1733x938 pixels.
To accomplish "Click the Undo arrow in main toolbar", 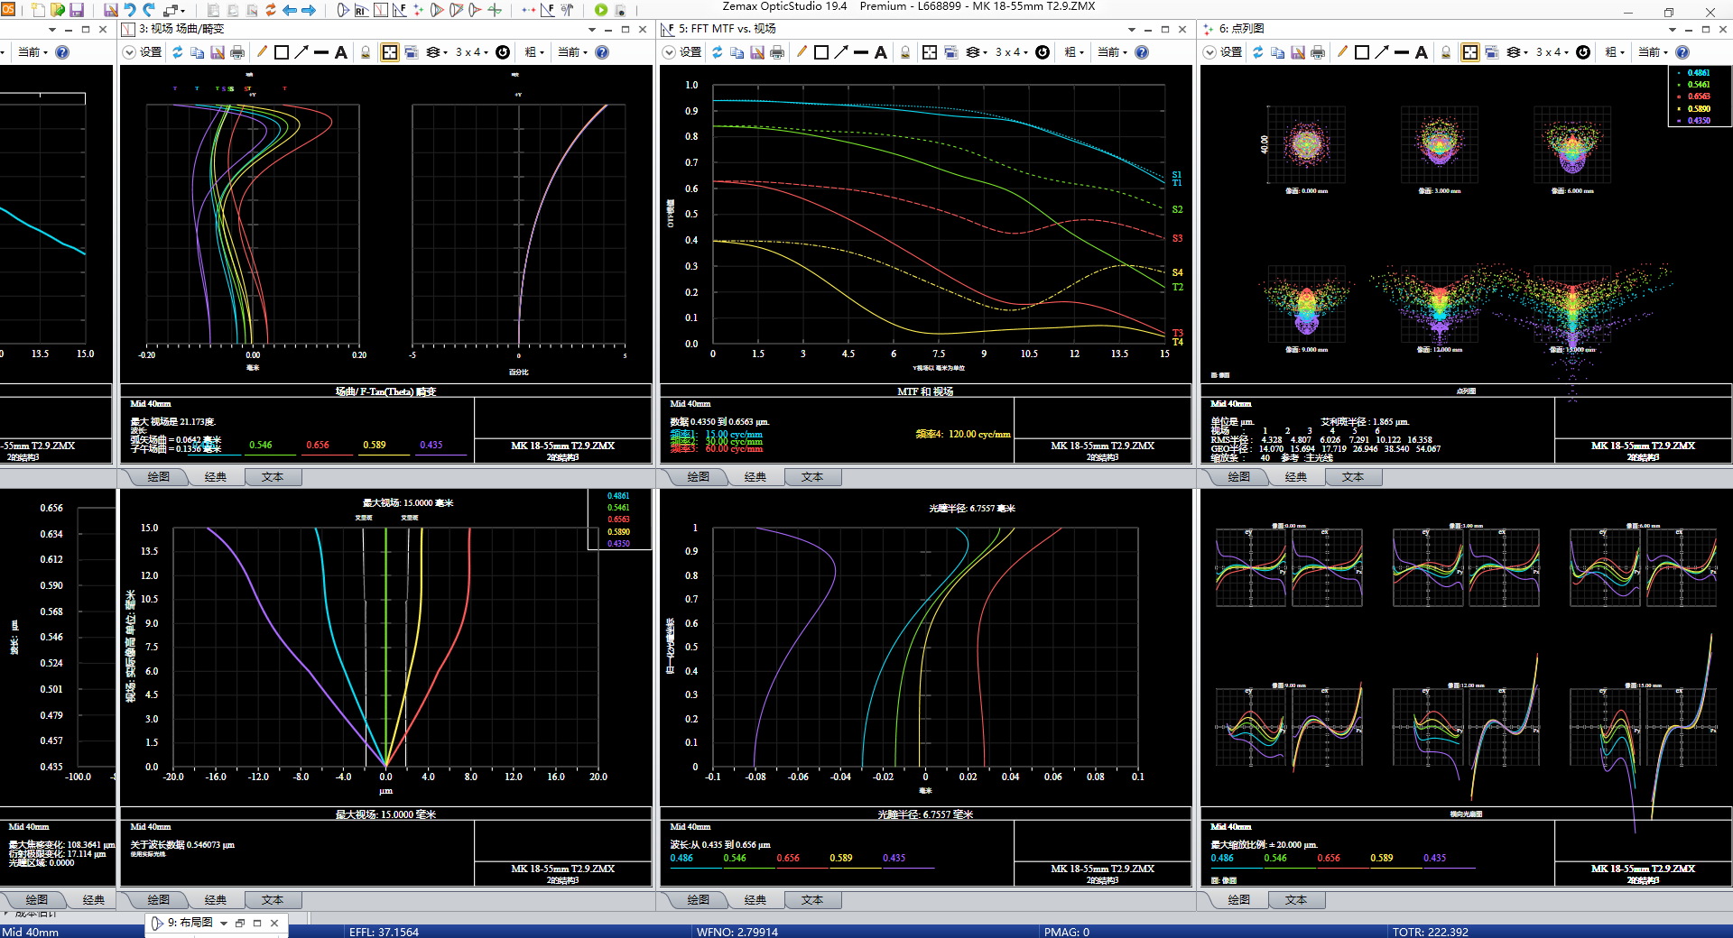I will (x=130, y=10).
